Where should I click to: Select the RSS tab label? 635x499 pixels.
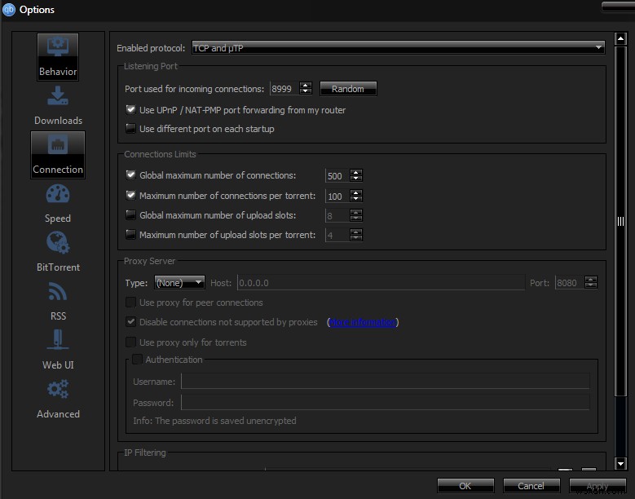58,316
